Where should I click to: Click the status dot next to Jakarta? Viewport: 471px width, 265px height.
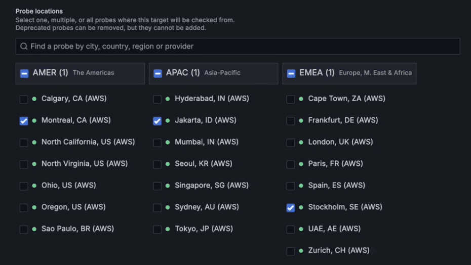pyautogui.click(x=168, y=120)
